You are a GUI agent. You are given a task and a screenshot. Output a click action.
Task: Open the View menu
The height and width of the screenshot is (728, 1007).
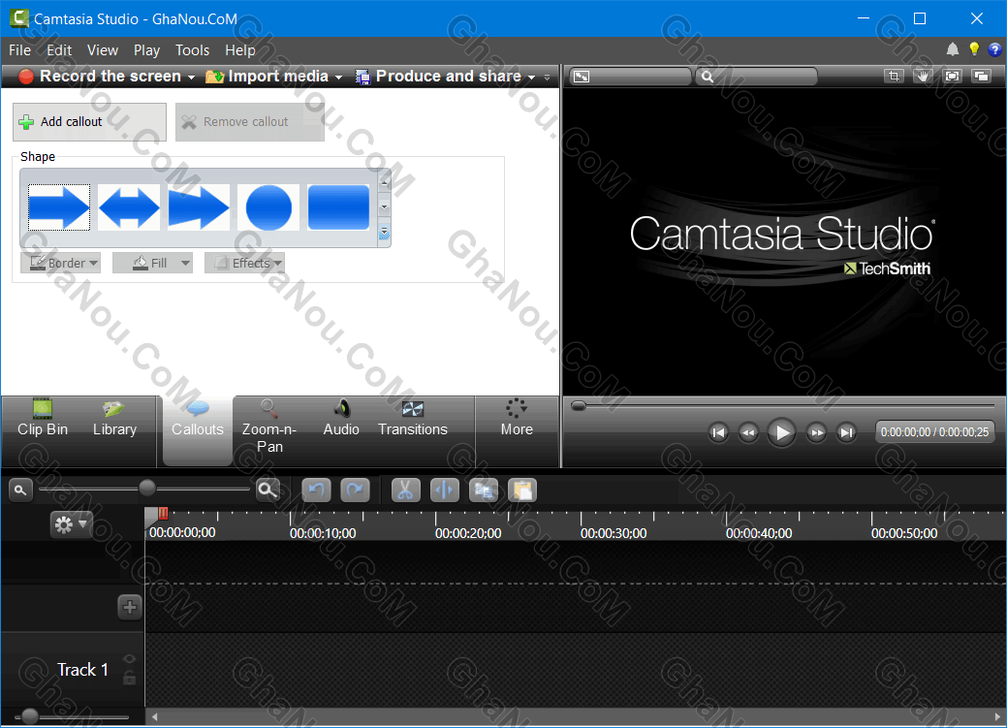tap(103, 50)
